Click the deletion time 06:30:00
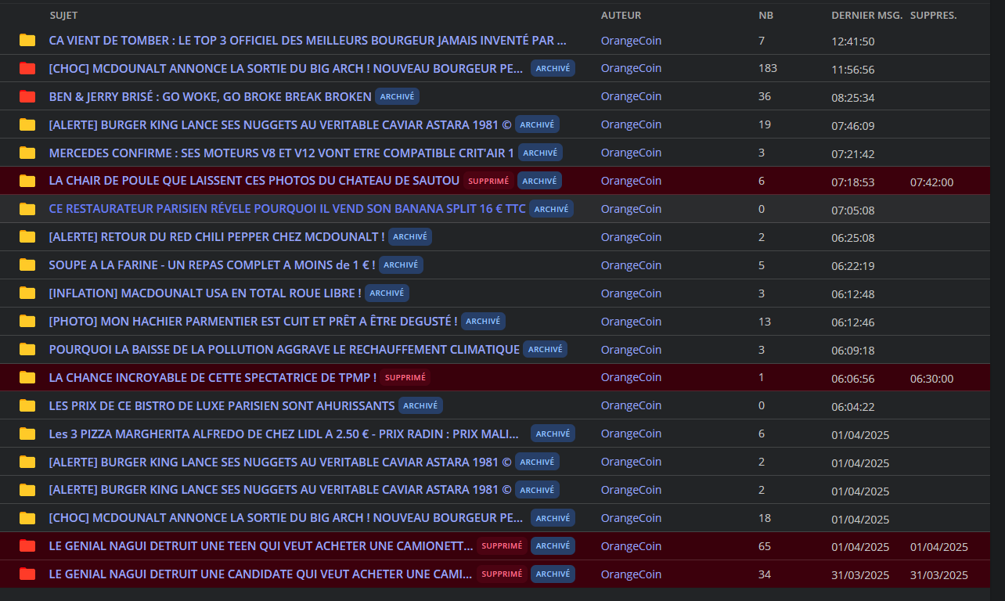Screen dimensions: 1005x601 coord(931,379)
